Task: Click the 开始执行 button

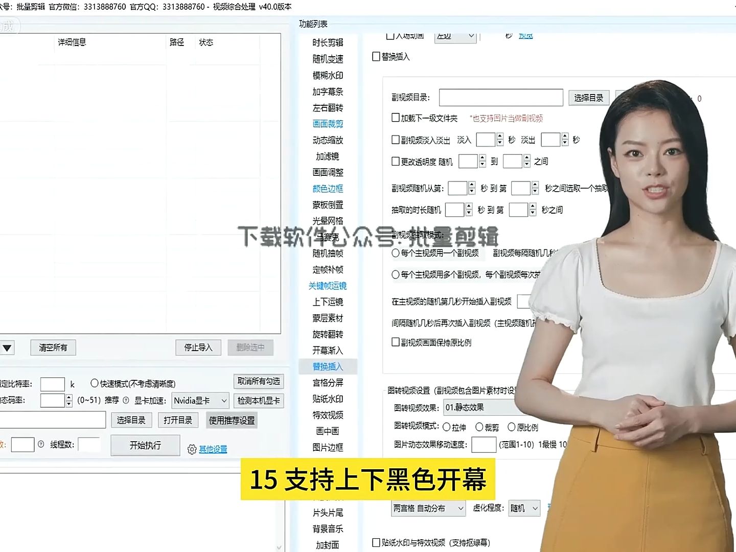Action: click(145, 445)
